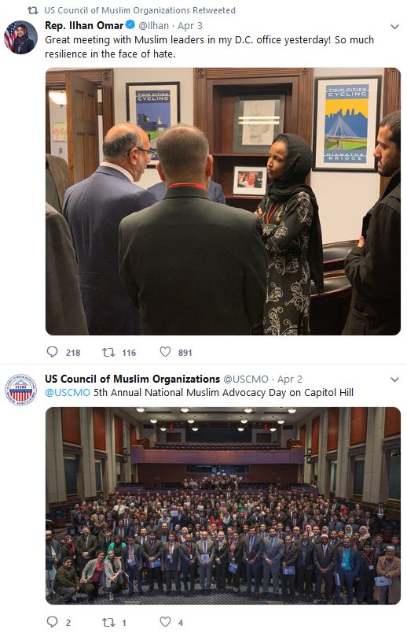The width and height of the screenshot is (407, 633).
Task: Enlarge the Advocacy Day auditorium group photo
Action: pyautogui.click(x=223, y=505)
